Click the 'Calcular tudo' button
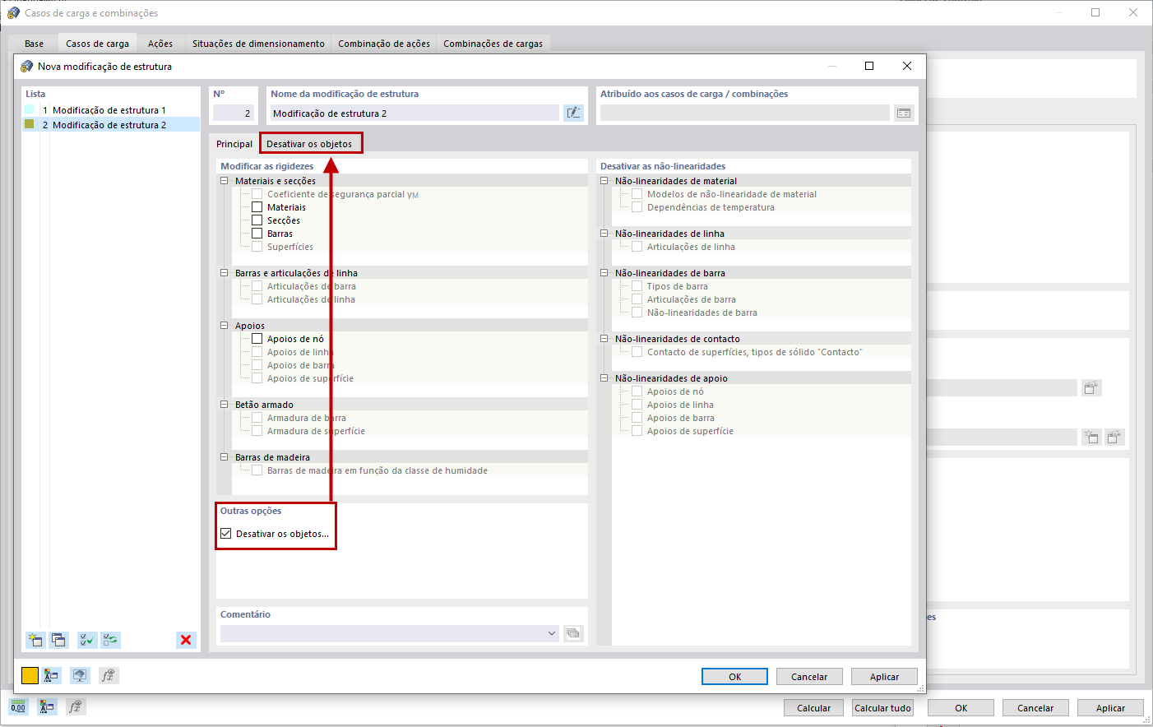Viewport: 1153px width, 727px height. [x=882, y=708]
